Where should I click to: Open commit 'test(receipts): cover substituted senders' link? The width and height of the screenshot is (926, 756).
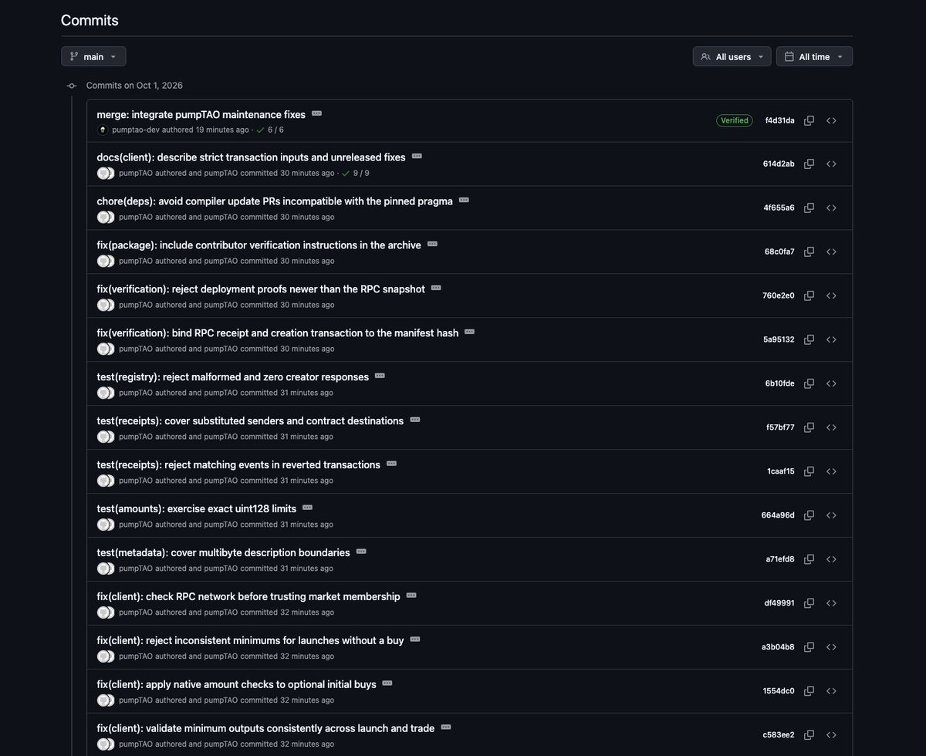[x=250, y=421]
